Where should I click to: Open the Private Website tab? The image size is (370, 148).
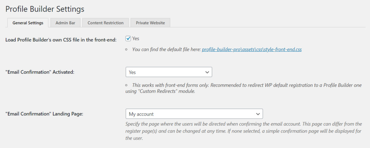coord(150,23)
